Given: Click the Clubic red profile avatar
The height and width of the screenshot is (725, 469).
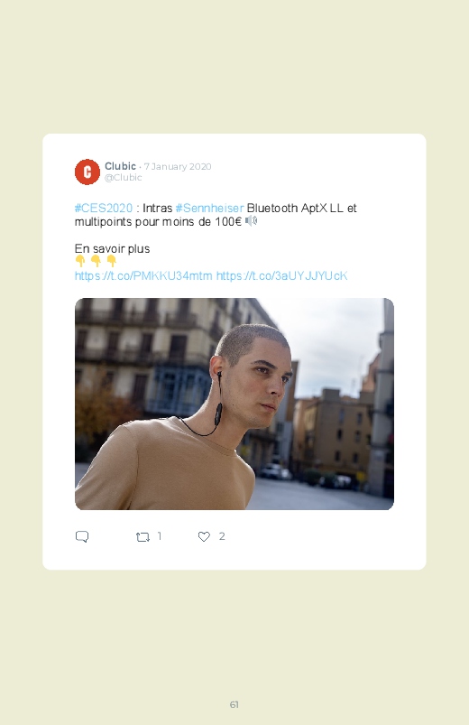Looking at the screenshot, I should tap(87, 172).
